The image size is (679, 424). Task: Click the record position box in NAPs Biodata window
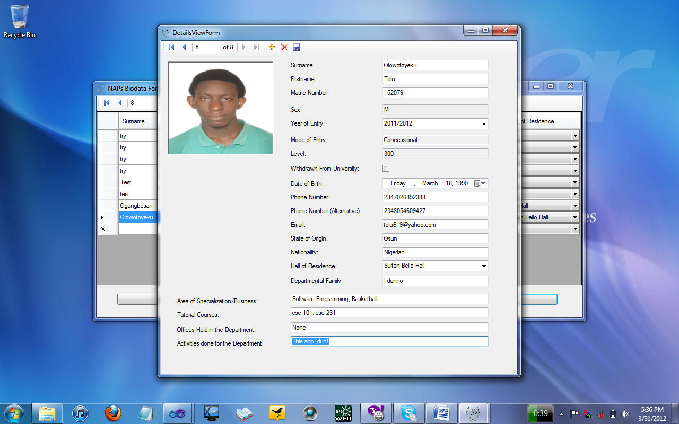pyautogui.click(x=142, y=103)
